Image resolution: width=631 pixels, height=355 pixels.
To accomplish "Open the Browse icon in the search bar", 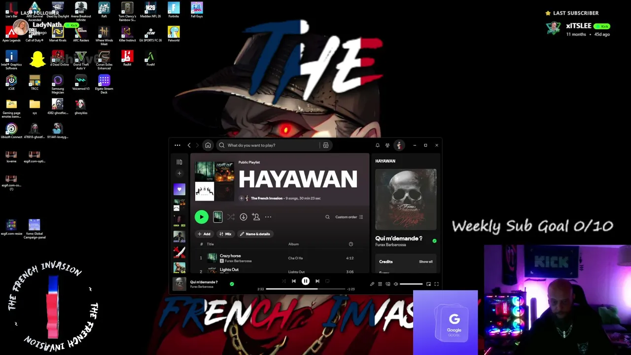I will 326,145.
